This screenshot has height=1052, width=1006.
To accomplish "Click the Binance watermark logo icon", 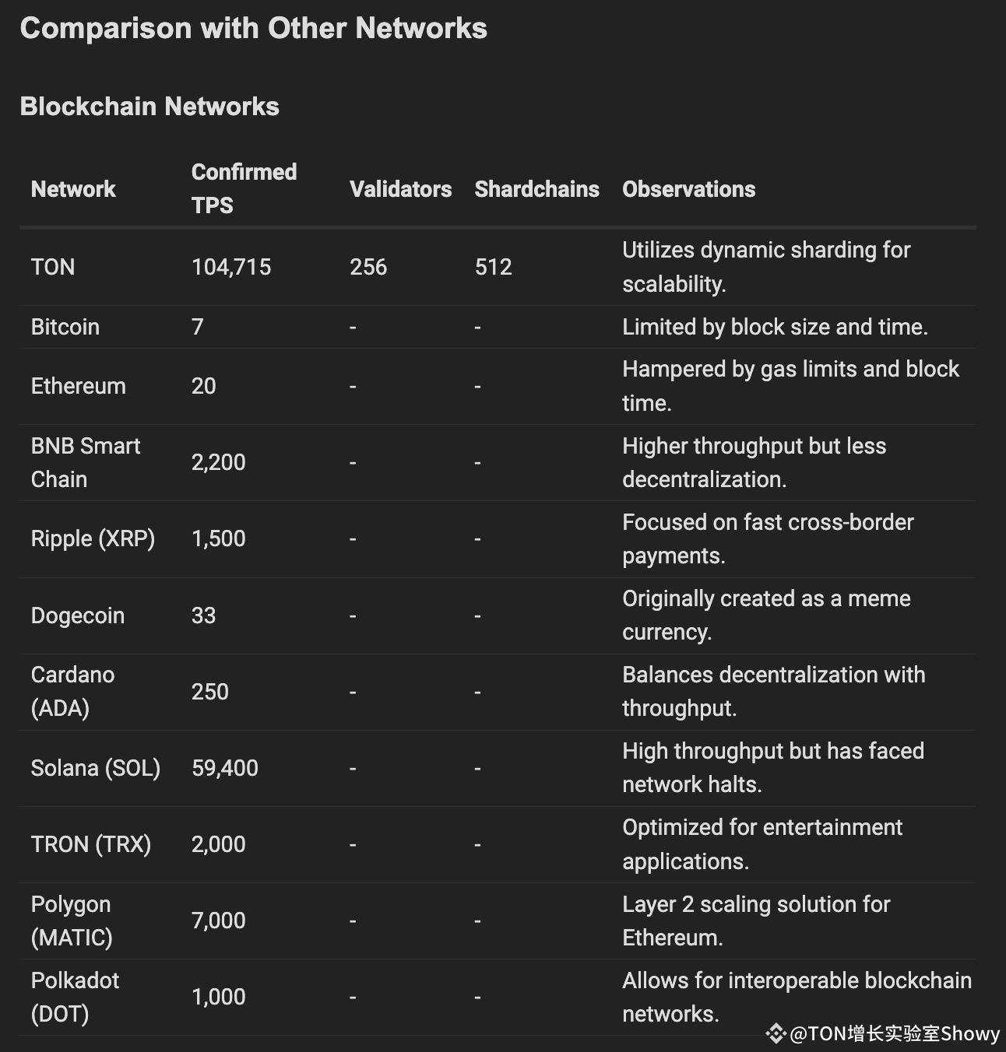I will (x=776, y=1033).
